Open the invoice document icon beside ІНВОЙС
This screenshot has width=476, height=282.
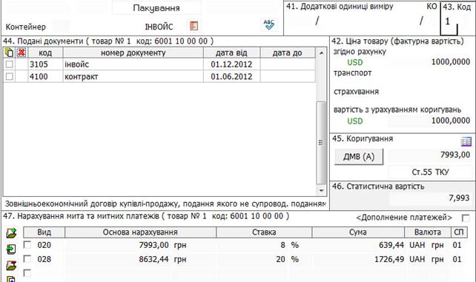(194, 26)
